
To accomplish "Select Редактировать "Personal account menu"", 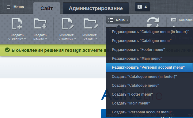I will pos(149,67).
